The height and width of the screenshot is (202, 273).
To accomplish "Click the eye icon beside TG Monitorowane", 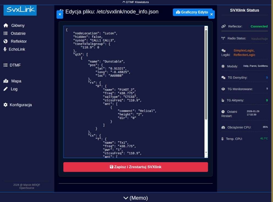I will [x=223, y=89].
